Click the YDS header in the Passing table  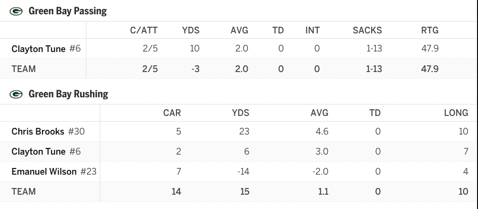pos(191,31)
